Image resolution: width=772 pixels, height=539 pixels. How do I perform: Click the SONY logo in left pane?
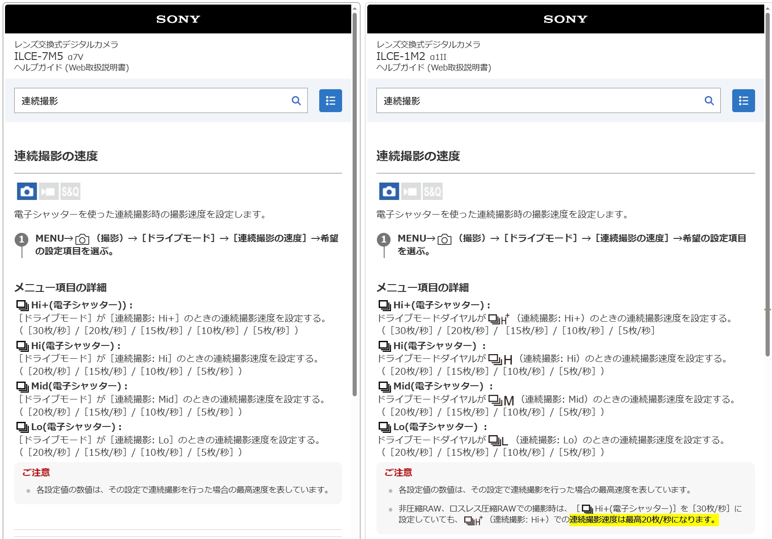(x=178, y=19)
